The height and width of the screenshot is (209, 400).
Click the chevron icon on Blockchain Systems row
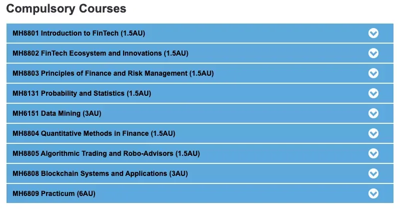[373, 173]
